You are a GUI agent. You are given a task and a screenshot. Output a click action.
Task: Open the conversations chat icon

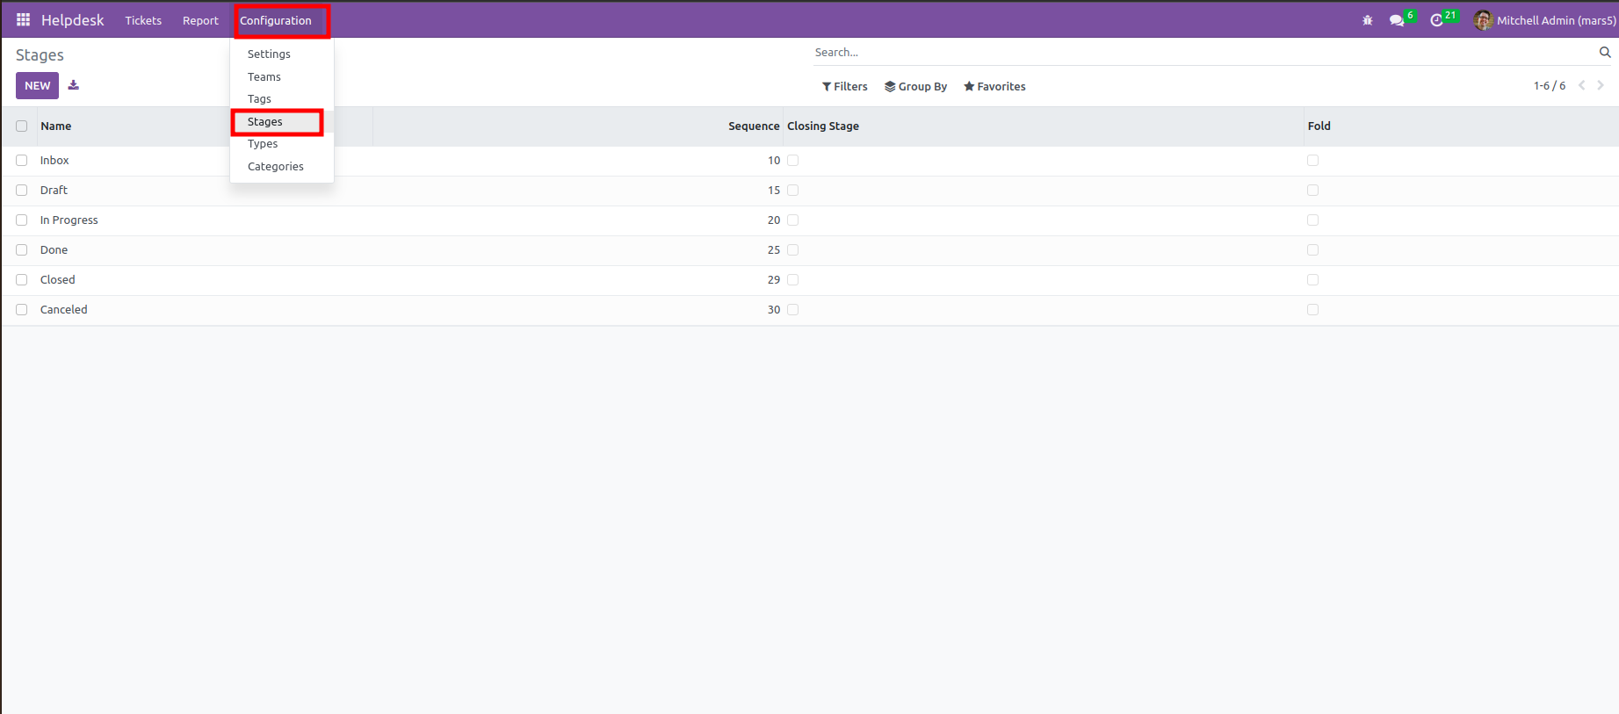coord(1397,20)
